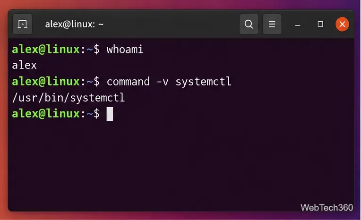361x220 pixels.
Task: Click the 'command -v systemctl' text
Action: pyautogui.click(x=169, y=82)
